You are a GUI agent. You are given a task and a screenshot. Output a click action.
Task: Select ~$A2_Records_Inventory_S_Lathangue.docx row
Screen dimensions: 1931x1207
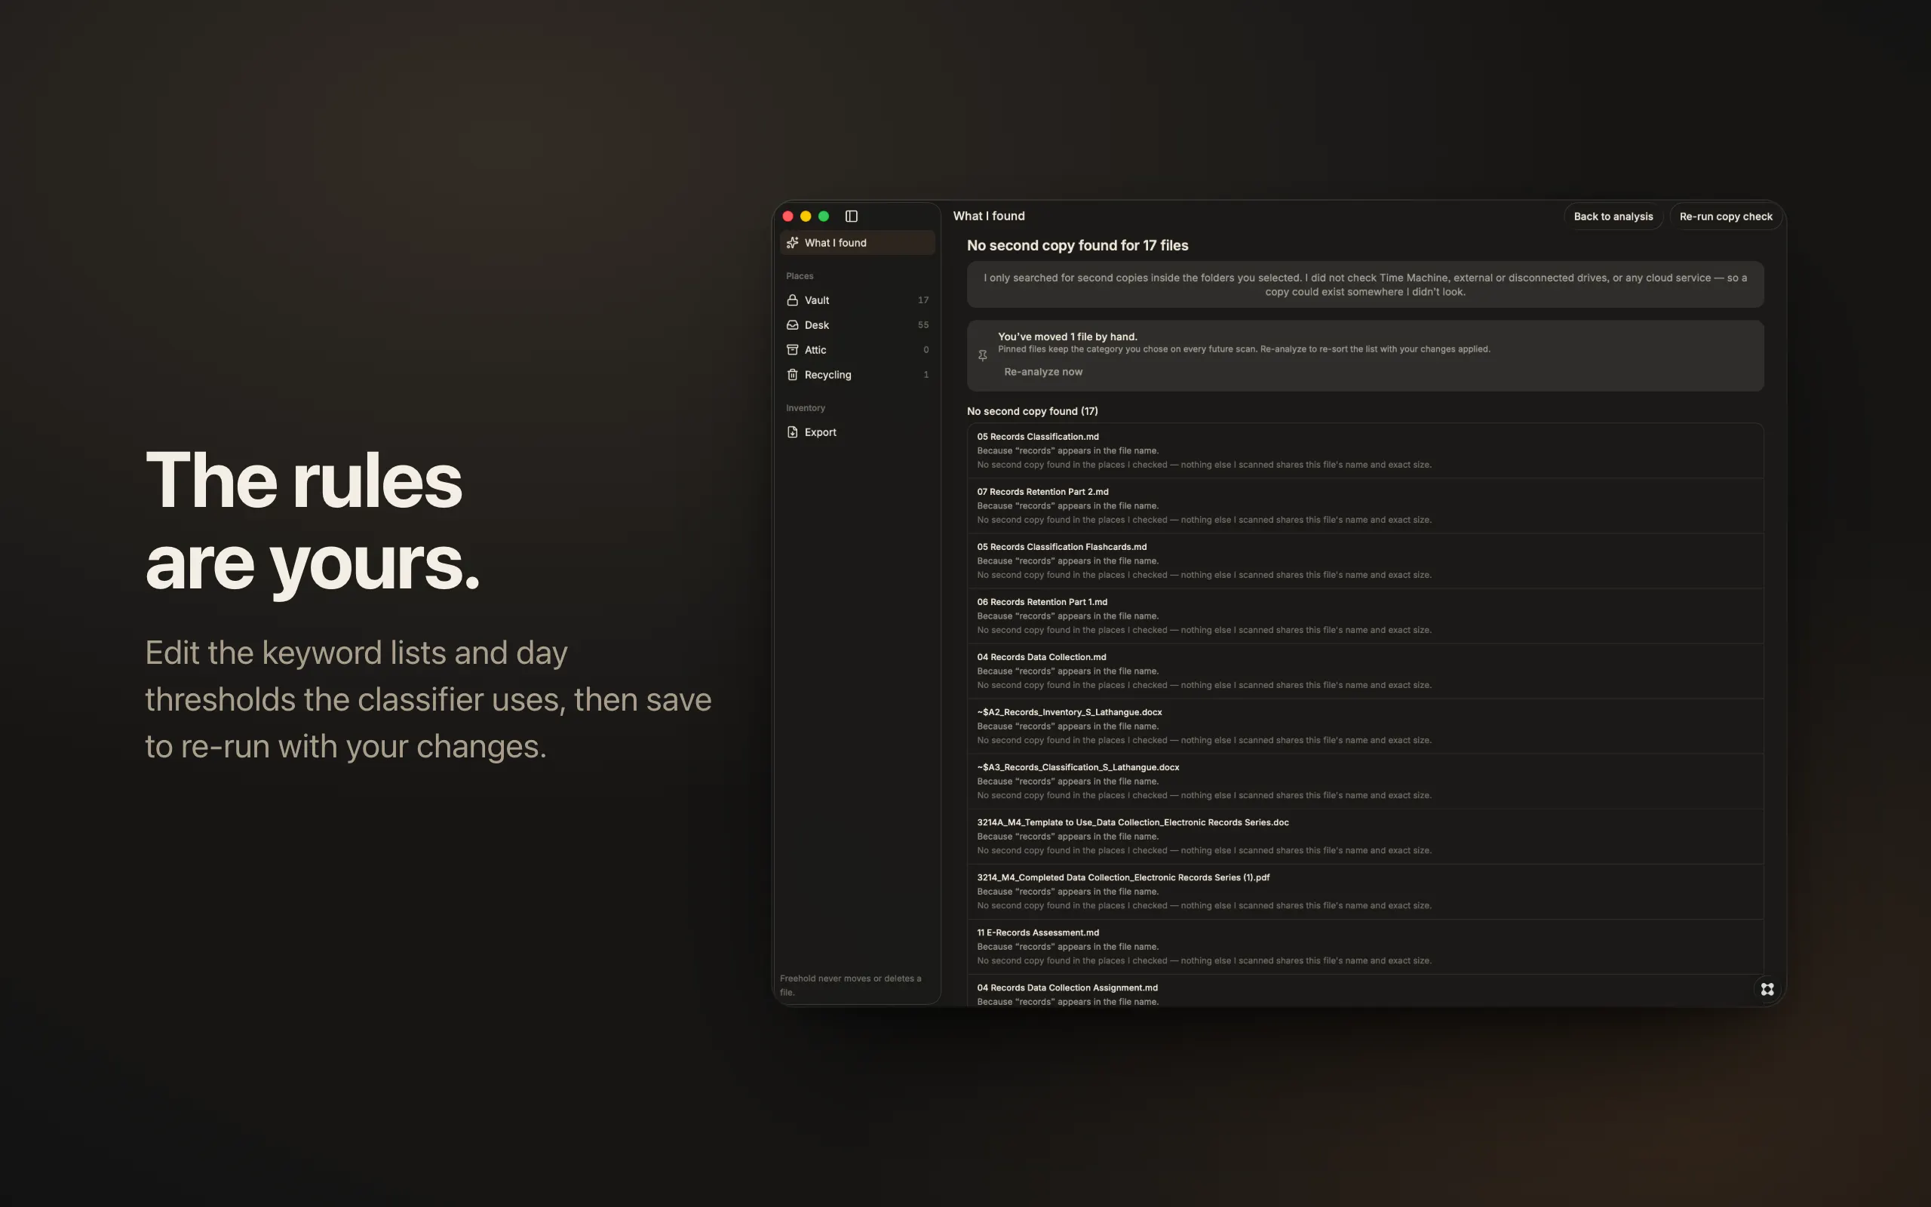click(1365, 726)
